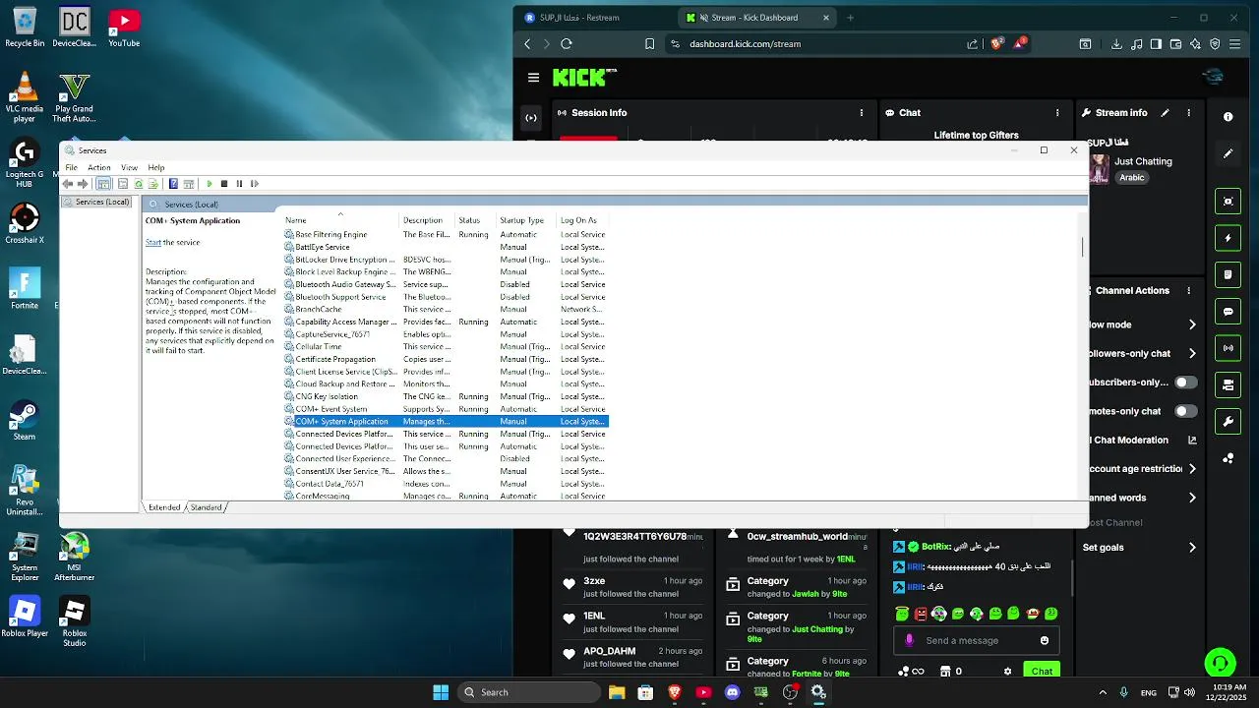
Task: Click the Restart Service toolbar icon
Action: click(255, 184)
